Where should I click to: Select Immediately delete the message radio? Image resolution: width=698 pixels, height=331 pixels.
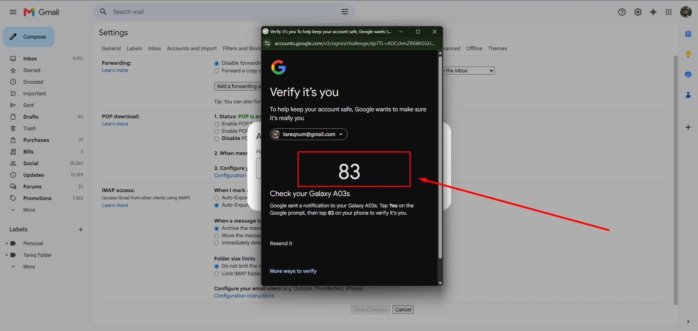pyautogui.click(x=217, y=243)
